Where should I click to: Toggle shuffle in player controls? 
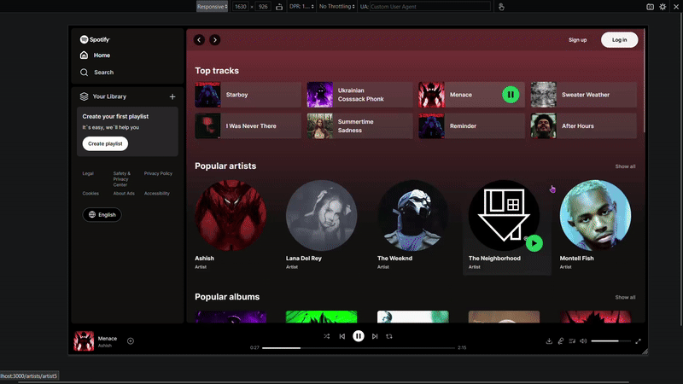tap(327, 336)
